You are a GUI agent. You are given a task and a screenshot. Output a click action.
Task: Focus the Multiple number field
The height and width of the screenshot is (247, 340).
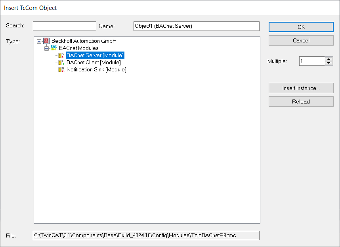coord(312,61)
